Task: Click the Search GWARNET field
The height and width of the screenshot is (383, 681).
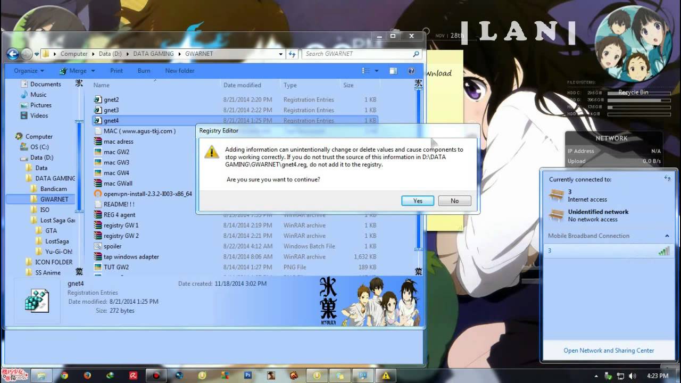Action: (x=362, y=54)
